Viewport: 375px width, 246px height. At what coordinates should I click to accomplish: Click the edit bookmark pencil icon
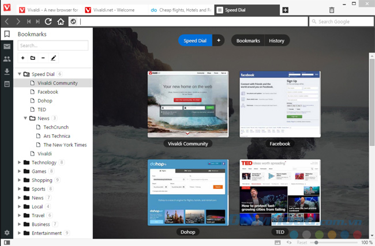pos(53,58)
